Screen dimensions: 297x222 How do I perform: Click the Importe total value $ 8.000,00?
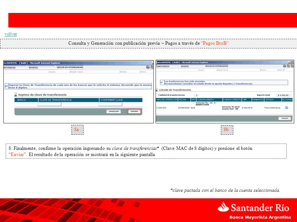click(x=283, y=95)
